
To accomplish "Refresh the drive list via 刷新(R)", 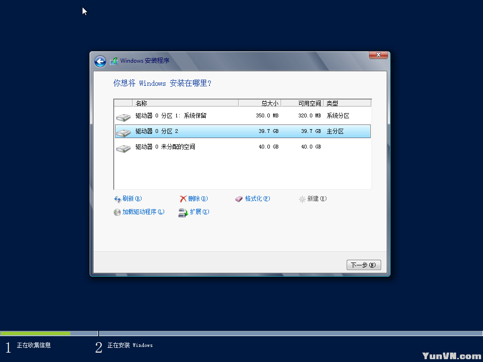I will pos(132,198).
